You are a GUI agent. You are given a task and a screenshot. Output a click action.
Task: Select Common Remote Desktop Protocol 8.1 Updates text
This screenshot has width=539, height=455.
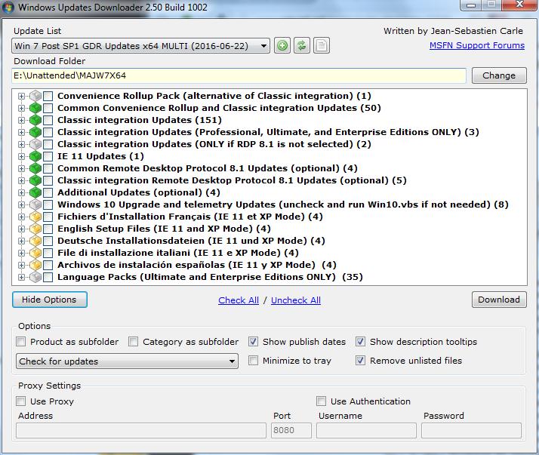pos(208,168)
